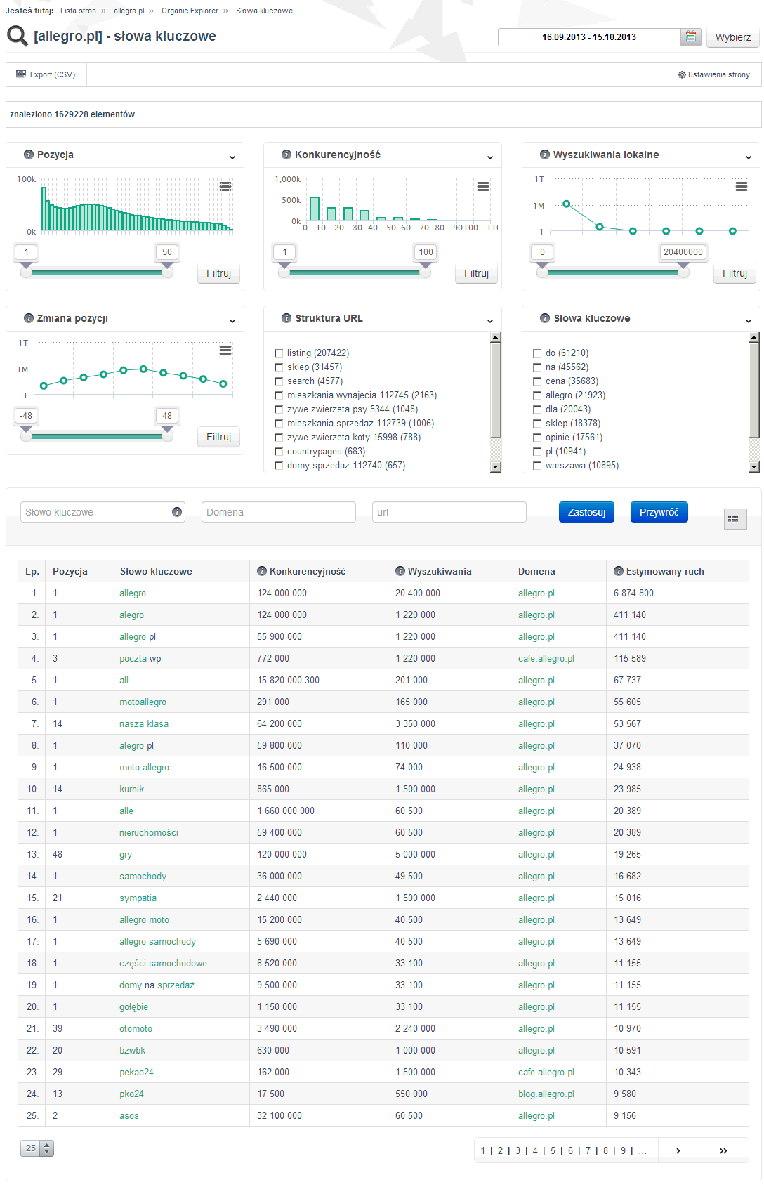Go to Organic Explorer in breadcrumb
The height and width of the screenshot is (1187, 764).
[x=190, y=11]
